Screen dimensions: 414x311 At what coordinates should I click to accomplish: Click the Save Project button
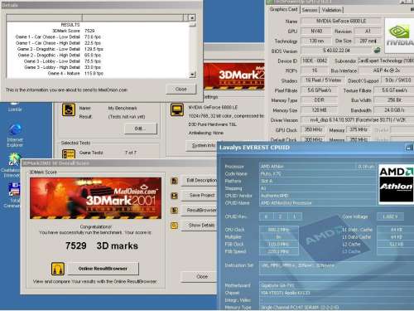[x=200, y=196]
